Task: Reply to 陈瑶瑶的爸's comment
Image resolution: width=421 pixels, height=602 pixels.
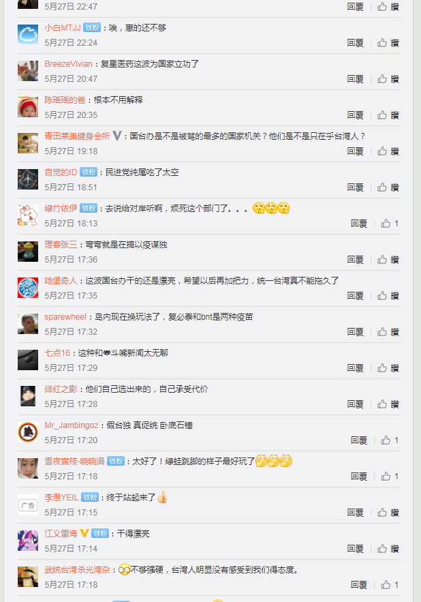Action: (355, 115)
